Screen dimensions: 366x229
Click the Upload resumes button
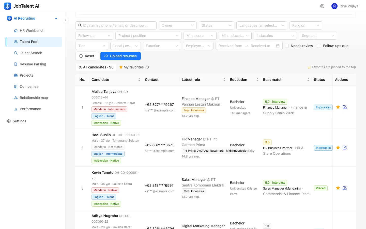(x=120, y=56)
